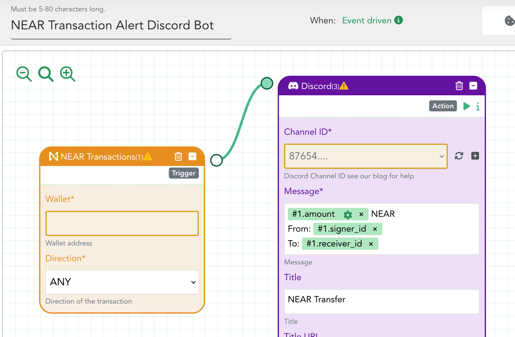This screenshot has height=337, width=515.
Task: Collapse the NEAR Transactions node
Action: tap(192, 156)
